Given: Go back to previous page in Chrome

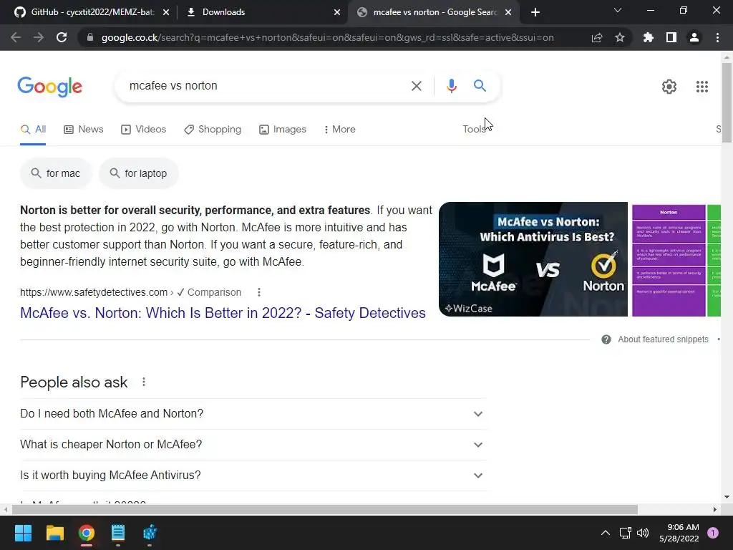Looking at the screenshot, I should (x=16, y=37).
